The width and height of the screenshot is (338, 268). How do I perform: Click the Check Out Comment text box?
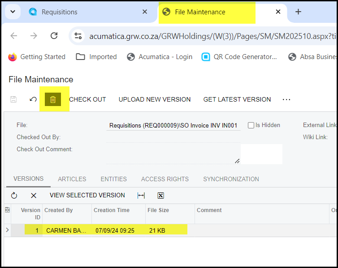point(173,153)
